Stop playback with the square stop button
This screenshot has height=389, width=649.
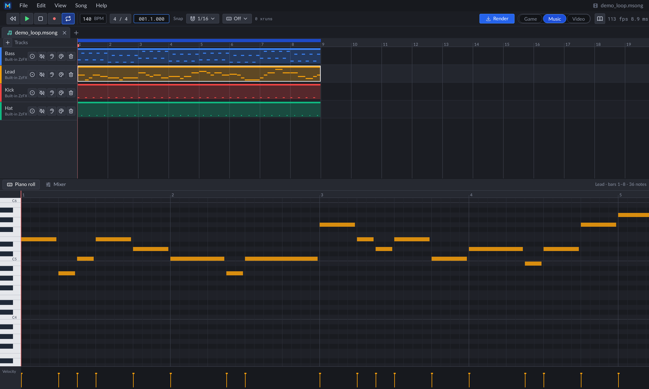pos(41,19)
